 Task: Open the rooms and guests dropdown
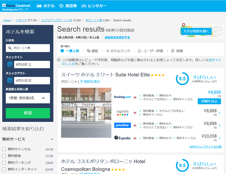coord(28,98)
